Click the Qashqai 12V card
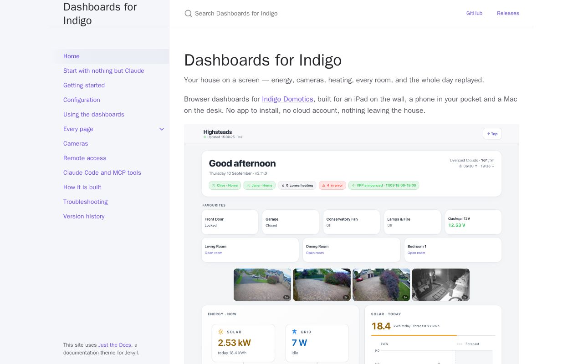The height and width of the screenshot is (364, 583). (x=473, y=222)
